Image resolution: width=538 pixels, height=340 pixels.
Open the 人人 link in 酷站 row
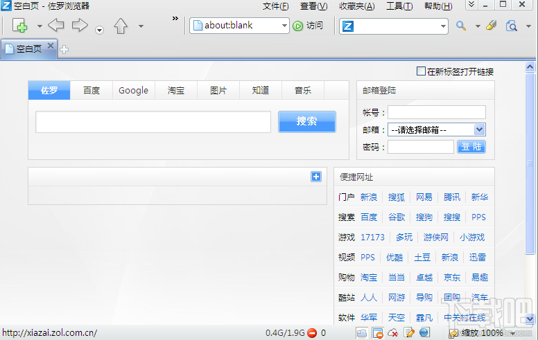click(x=369, y=298)
